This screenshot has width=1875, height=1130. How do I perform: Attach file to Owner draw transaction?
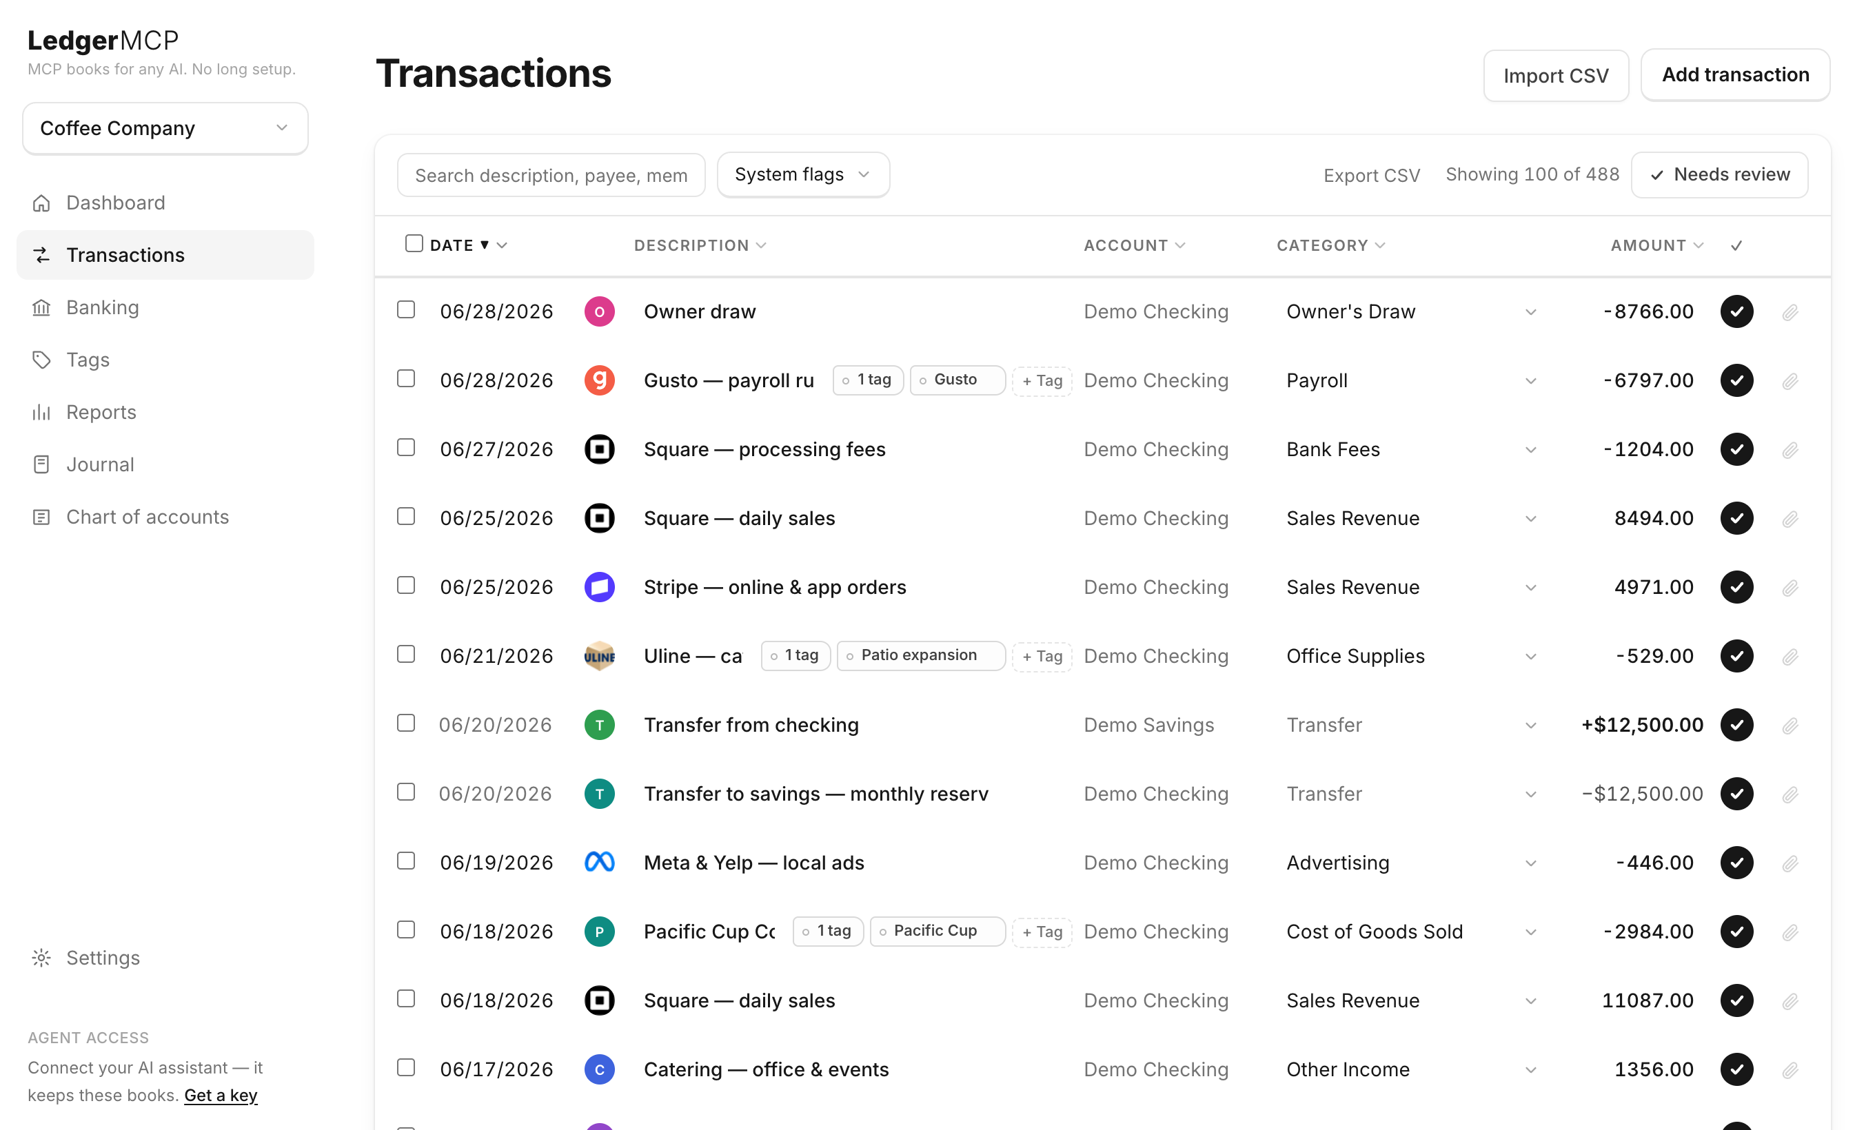[x=1790, y=311]
